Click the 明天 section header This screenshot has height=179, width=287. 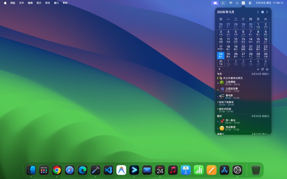click(220, 116)
